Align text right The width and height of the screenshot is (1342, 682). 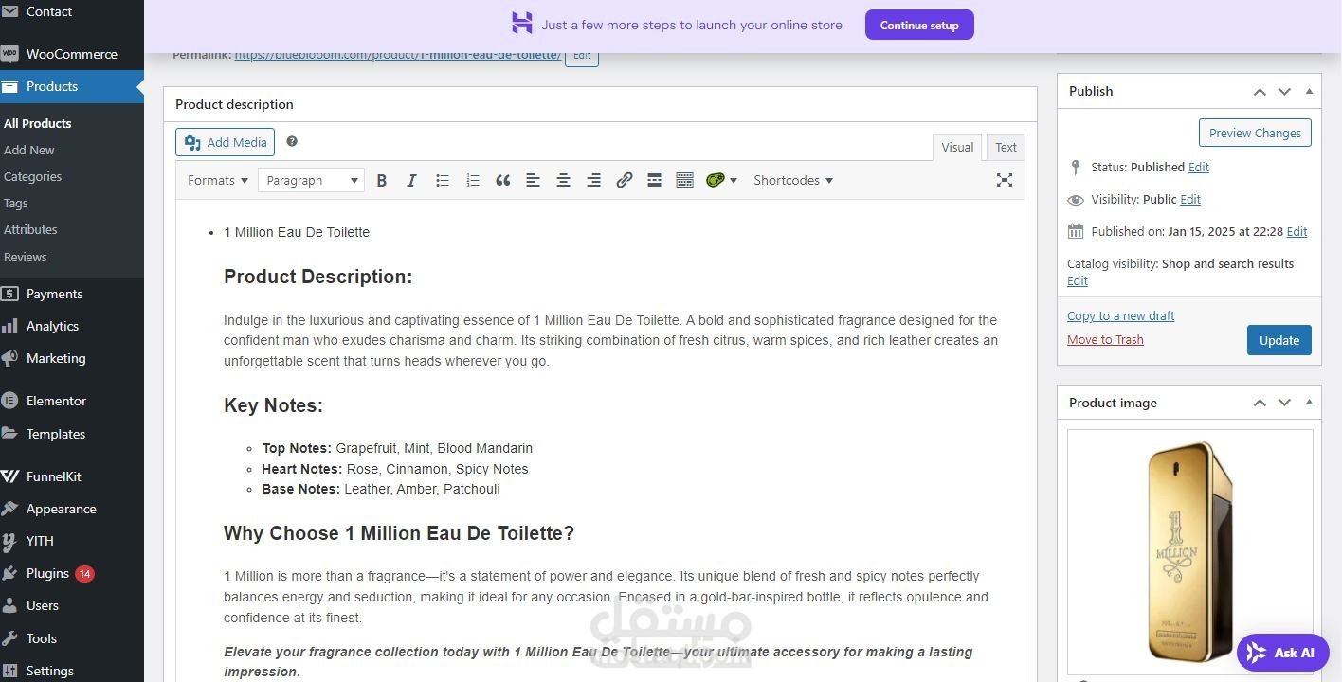pos(593,180)
